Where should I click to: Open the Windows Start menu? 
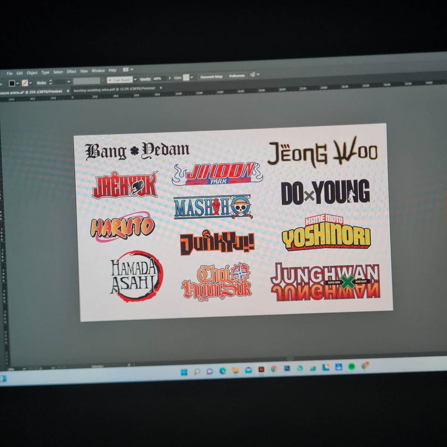click(184, 372)
